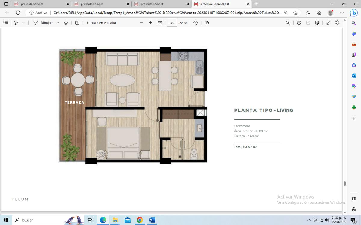Open Outlook in the sidebar
The image size is (361, 225).
354,76
